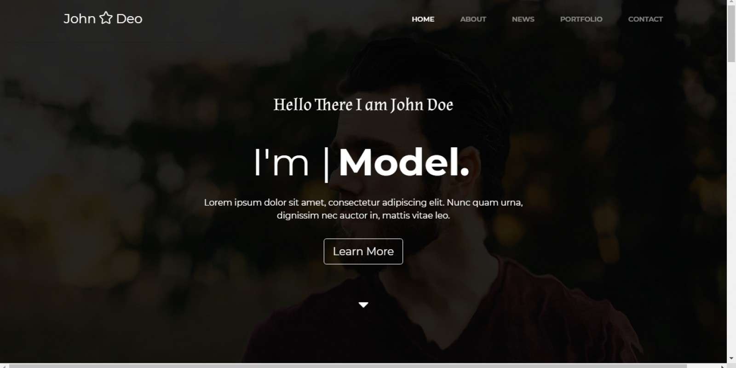Viewport: 736px width, 368px height.
Task: Click the horizontal scrollbar thumb at the bottom
Action: click(x=348, y=366)
